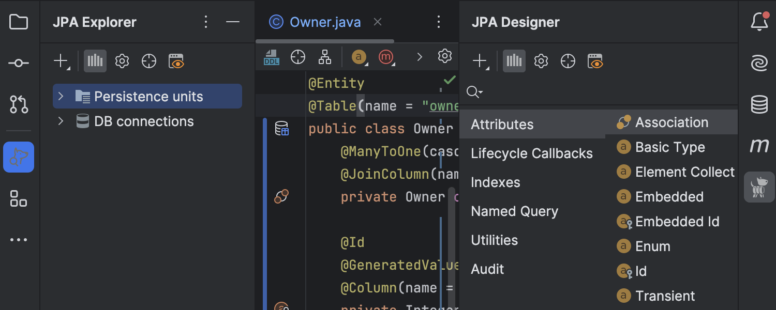The height and width of the screenshot is (310, 776).
Task: Close the Owner.java editor tab
Action: tap(378, 22)
